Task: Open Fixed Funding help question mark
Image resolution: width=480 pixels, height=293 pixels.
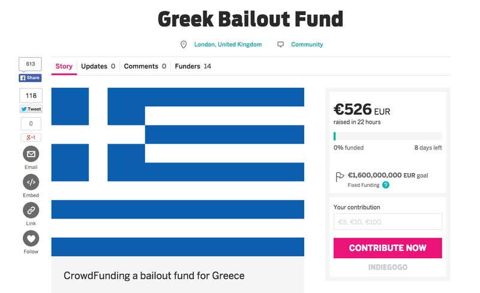Action: [x=386, y=185]
